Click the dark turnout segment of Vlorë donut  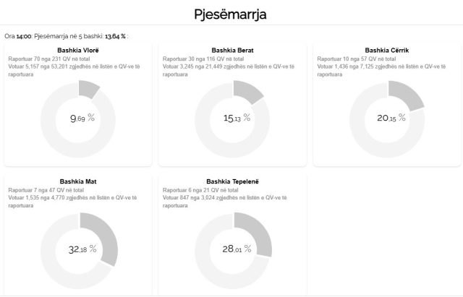point(88,88)
